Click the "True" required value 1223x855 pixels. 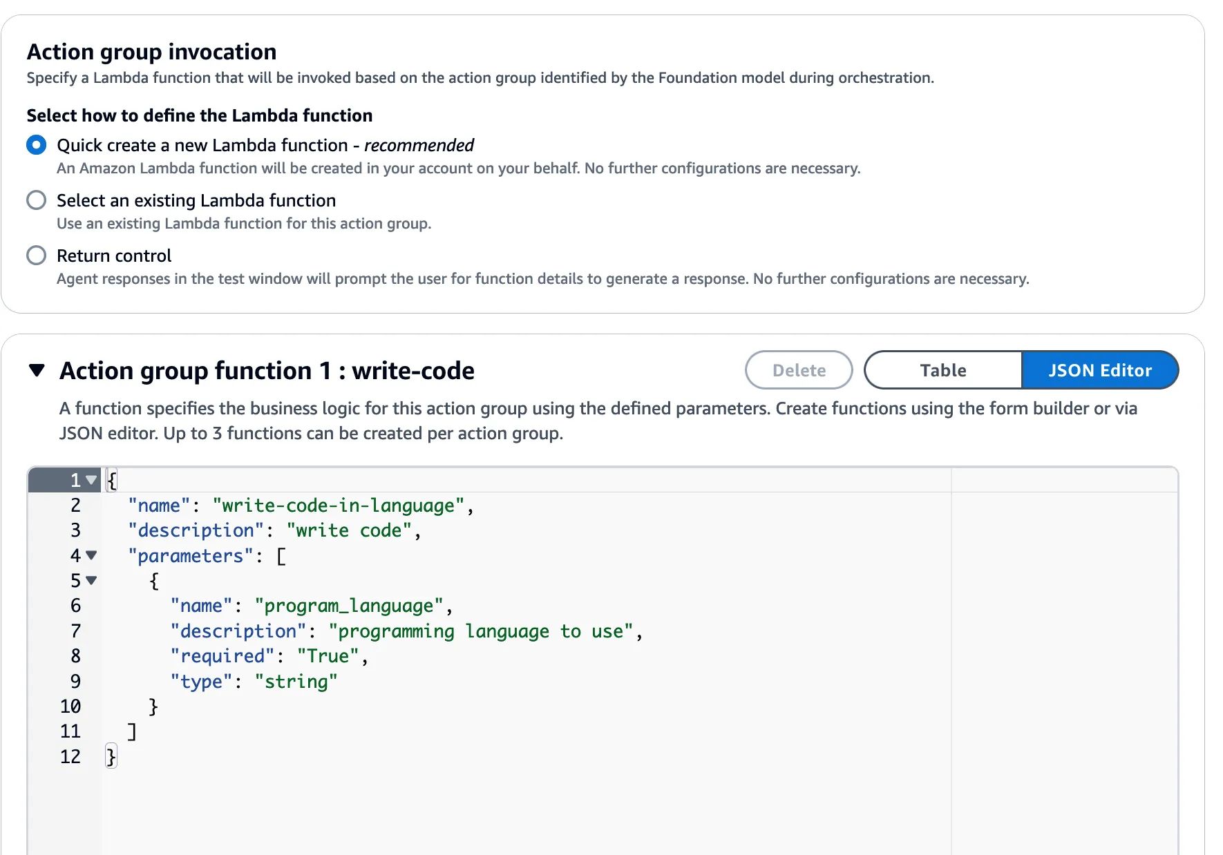(328, 656)
